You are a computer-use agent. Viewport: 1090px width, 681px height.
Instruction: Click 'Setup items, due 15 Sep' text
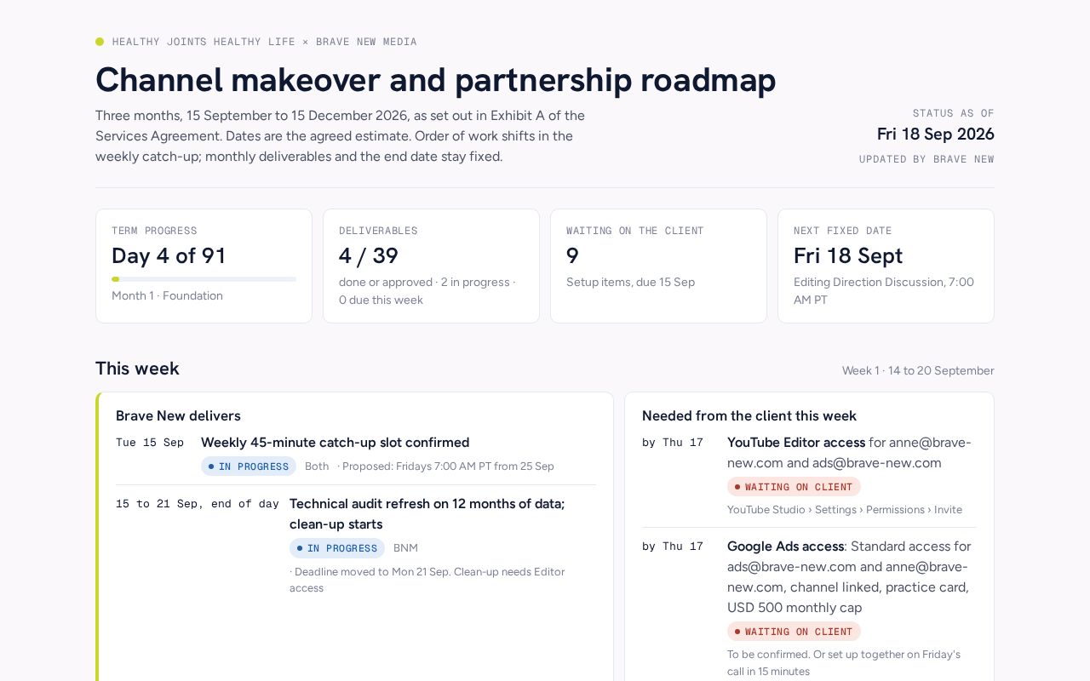point(630,282)
